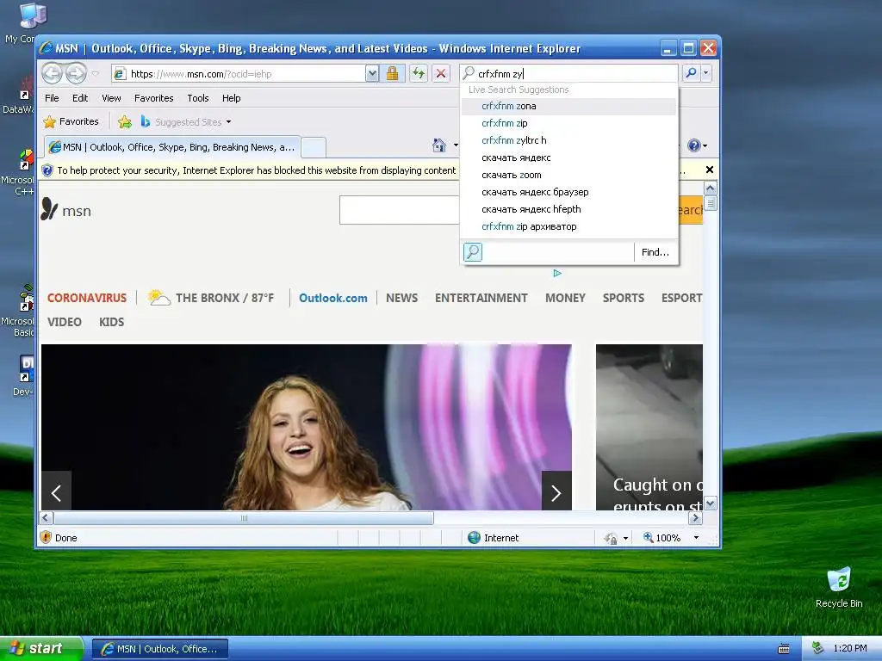
Task: Click the Add to Favorites Bar star icon
Action: (125, 122)
